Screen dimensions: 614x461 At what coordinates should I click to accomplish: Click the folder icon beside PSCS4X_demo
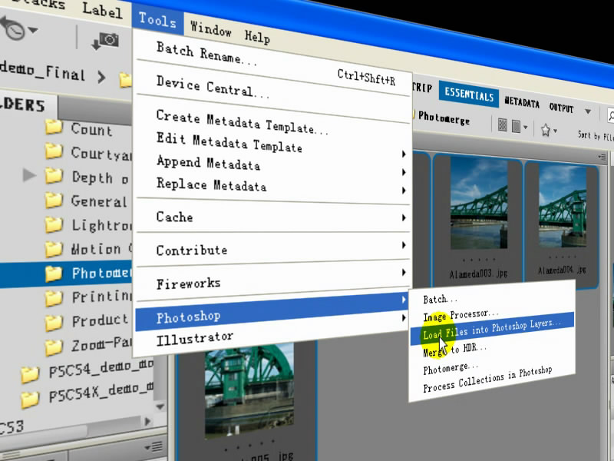[x=30, y=400]
